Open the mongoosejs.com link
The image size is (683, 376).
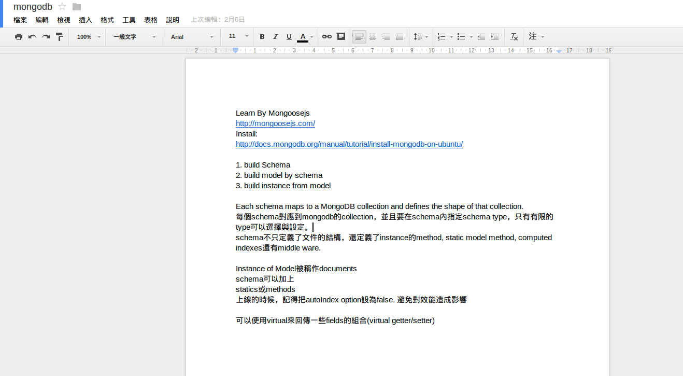(275, 123)
